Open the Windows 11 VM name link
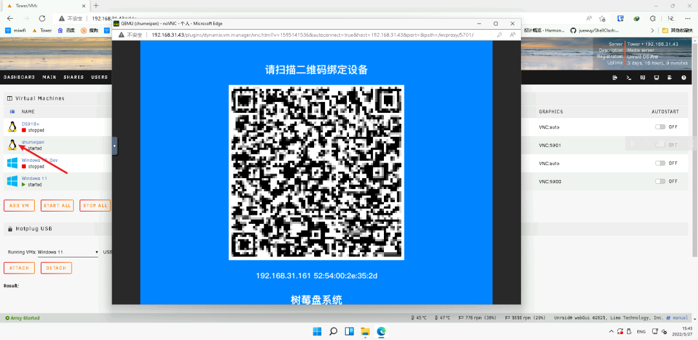 point(34,178)
